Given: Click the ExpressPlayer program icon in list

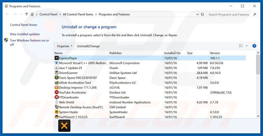Looking at the screenshot, I should [x=57, y=58].
